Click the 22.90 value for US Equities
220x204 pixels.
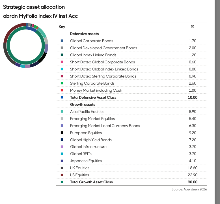pyautogui.click(x=193, y=175)
